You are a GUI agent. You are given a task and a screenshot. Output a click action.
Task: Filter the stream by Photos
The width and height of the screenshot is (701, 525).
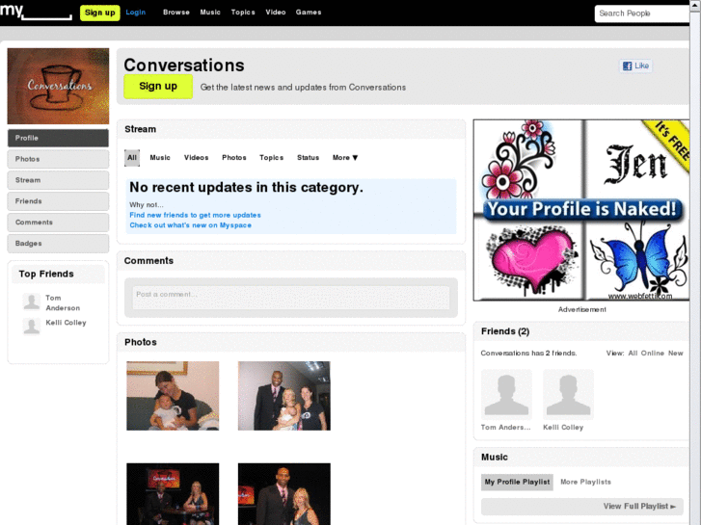[234, 158]
